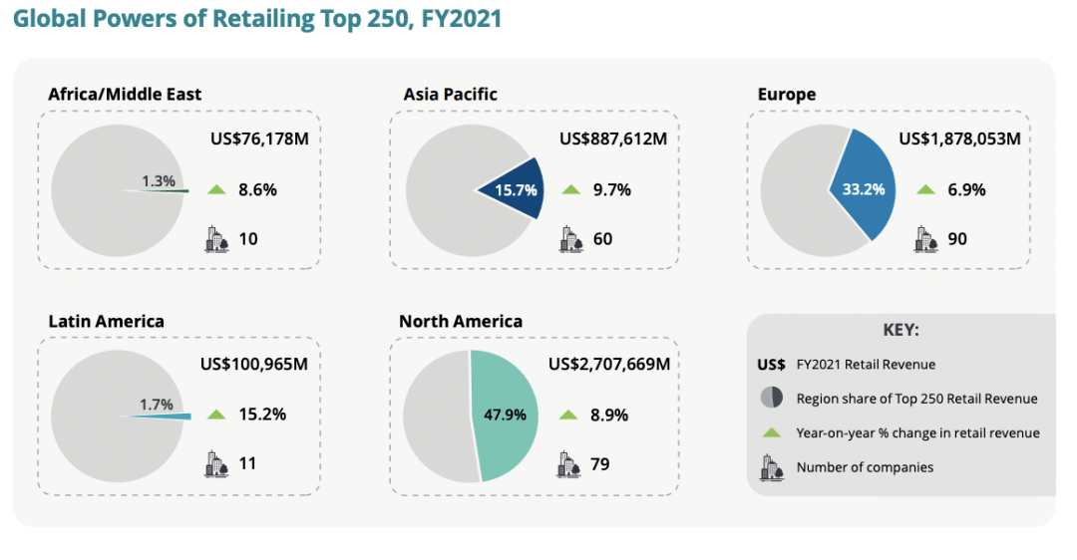
Task: Click the Asia Pacific companies building icon
Action: click(x=571, y=239)
